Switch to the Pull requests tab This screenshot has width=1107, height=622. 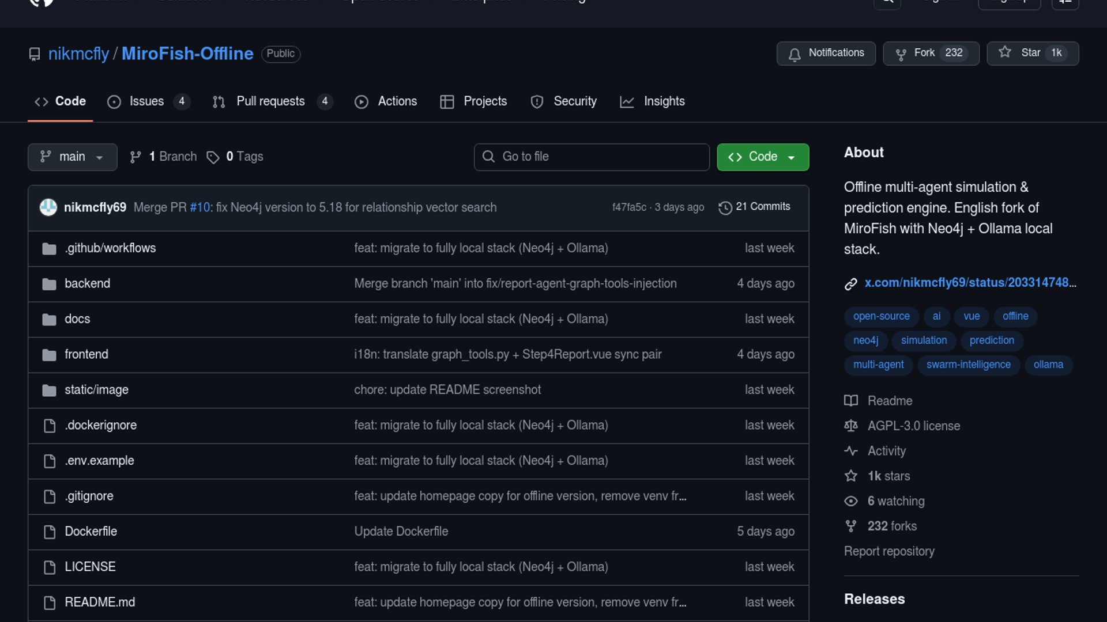pyautogui.click(x=270, y=101)
